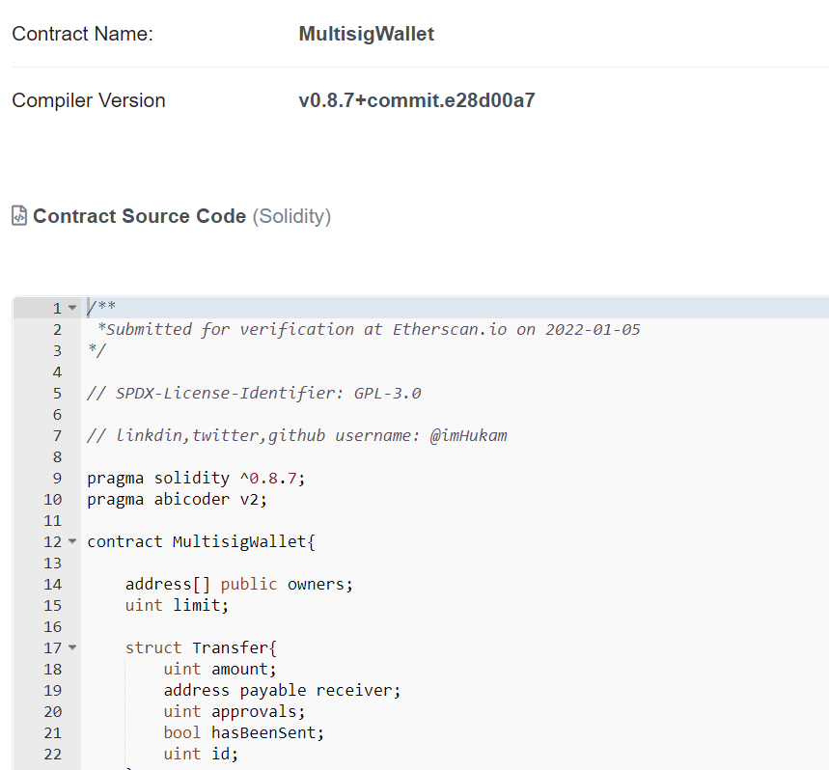Click the uint limit; line

pos(178,605)
